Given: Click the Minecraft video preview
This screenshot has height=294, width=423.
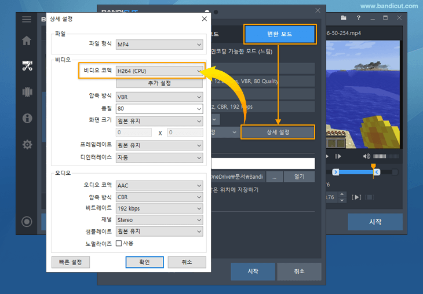Looking at the screenshot, I should [363, 94].
